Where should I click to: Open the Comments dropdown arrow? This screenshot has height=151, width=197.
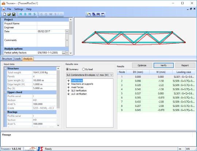67,40
